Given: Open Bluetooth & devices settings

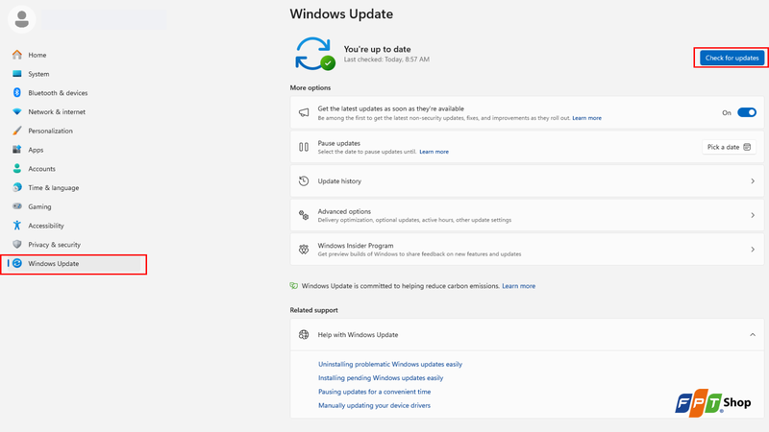Looking at the screenshot, I should pos(58,93).
